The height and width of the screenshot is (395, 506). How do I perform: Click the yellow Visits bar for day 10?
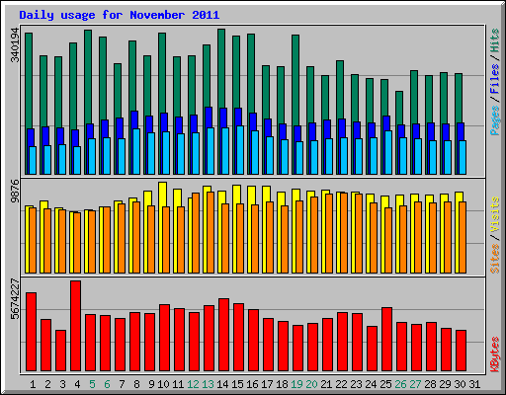163,195
